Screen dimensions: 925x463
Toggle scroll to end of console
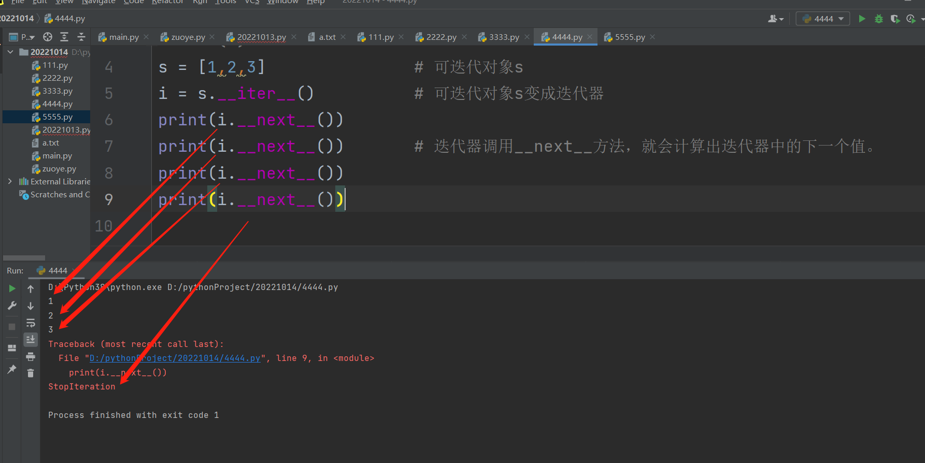pos(31,340)
